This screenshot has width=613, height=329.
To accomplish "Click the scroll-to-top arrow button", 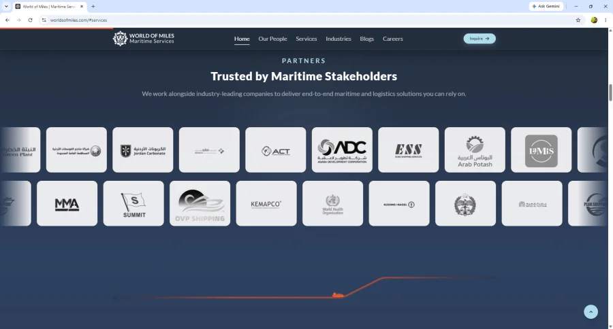I will coord(591,312).
